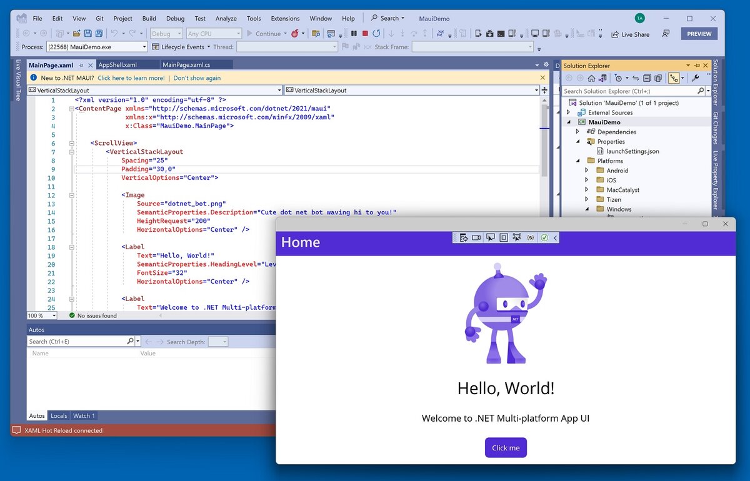Collapse the Platforms folder node

point(577,161)
